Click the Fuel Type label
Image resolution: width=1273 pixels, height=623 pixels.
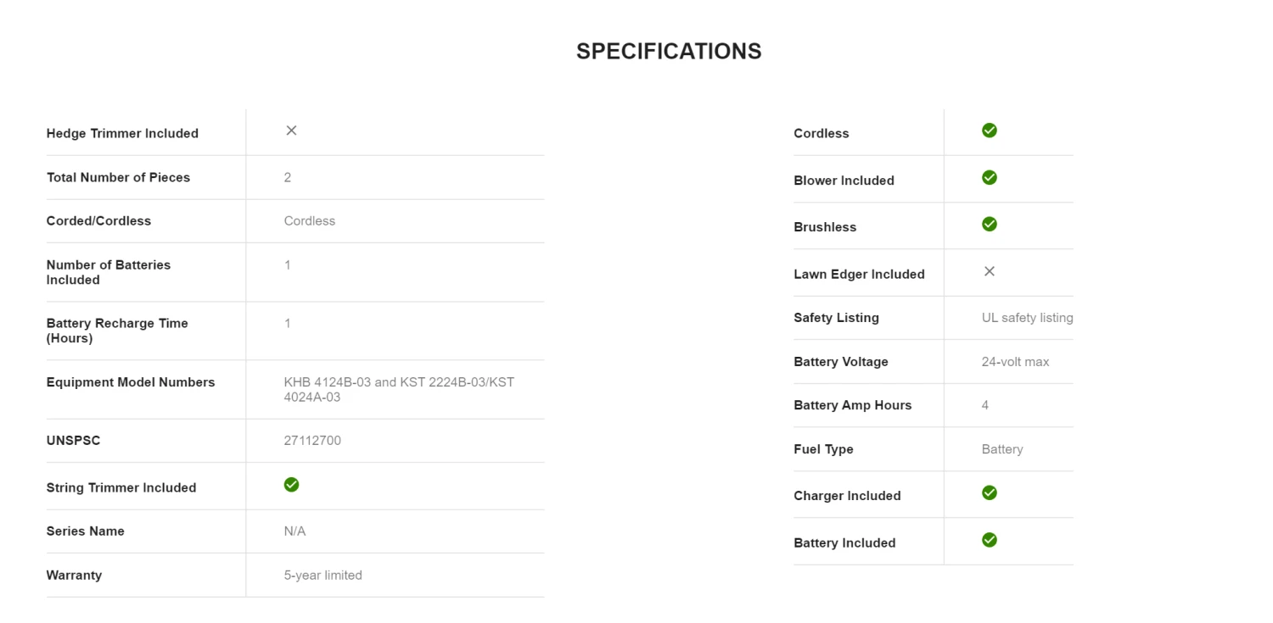coord(823,449)
